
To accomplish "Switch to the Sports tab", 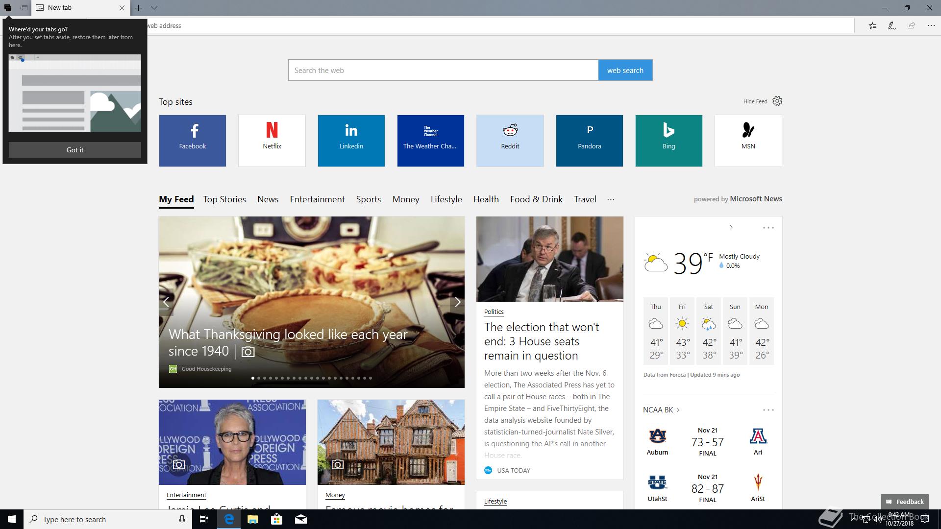I will pos(369,199).
